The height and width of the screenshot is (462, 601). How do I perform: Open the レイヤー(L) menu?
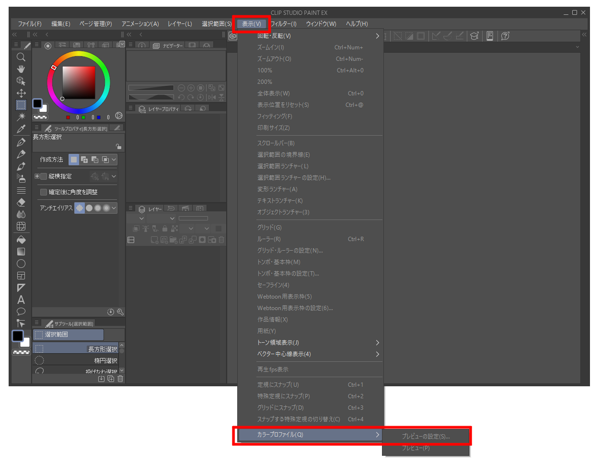point(180,24)
